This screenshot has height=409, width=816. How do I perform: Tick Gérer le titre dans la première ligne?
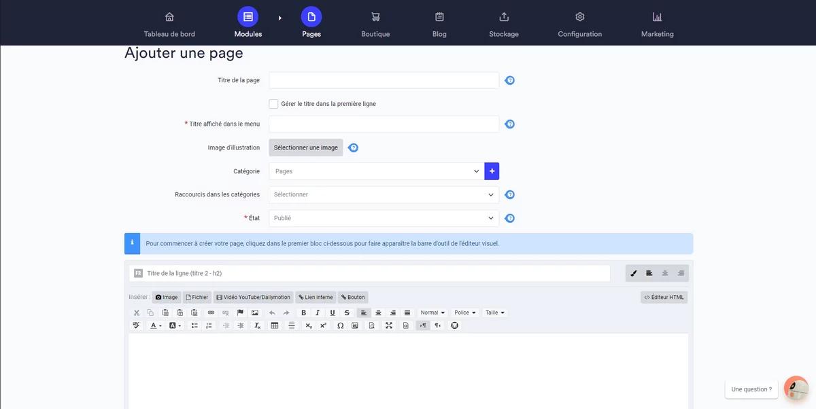tap(273, 104)
